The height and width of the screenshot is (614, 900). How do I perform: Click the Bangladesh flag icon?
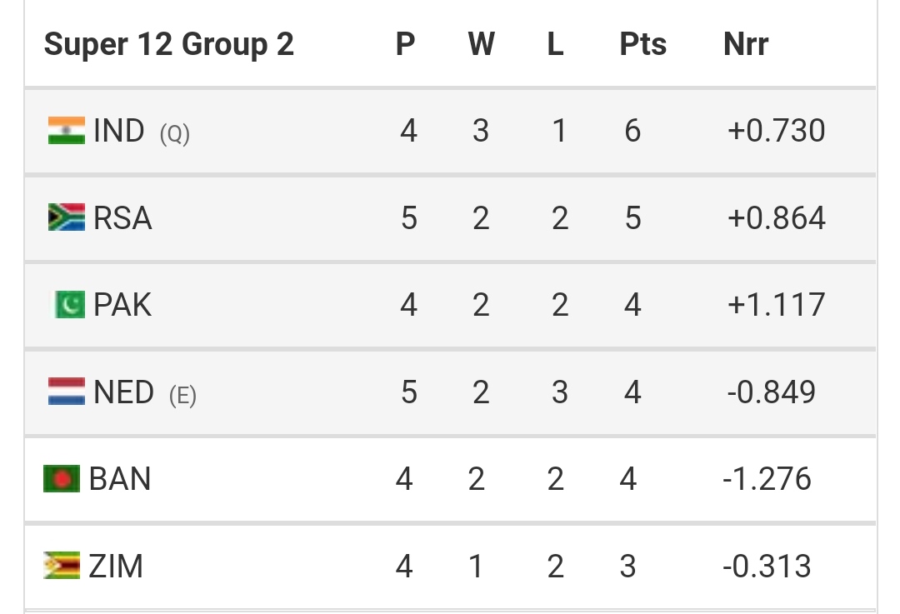point(62,478)
